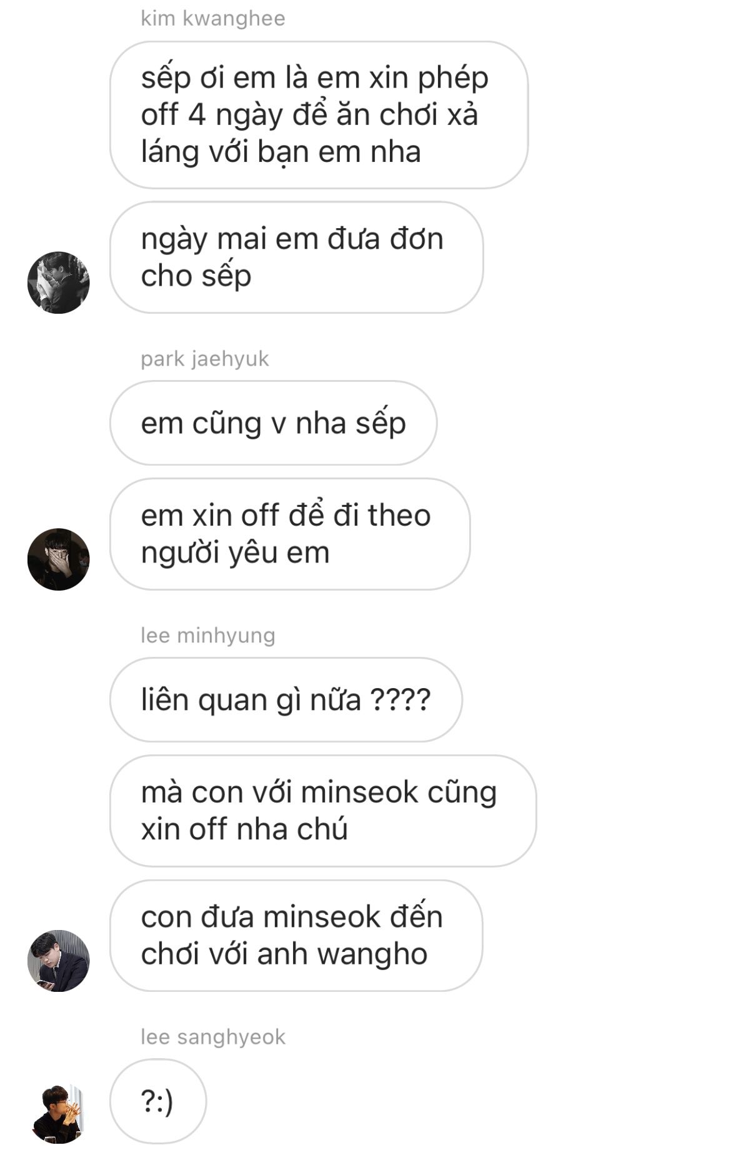Open the kim kwanghee sender name
The width and height of the screenshot is (731, 1155).
point(213,19)
